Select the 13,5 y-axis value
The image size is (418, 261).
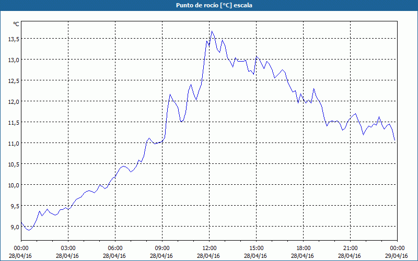pyautogui.click(x=14, y=39)
